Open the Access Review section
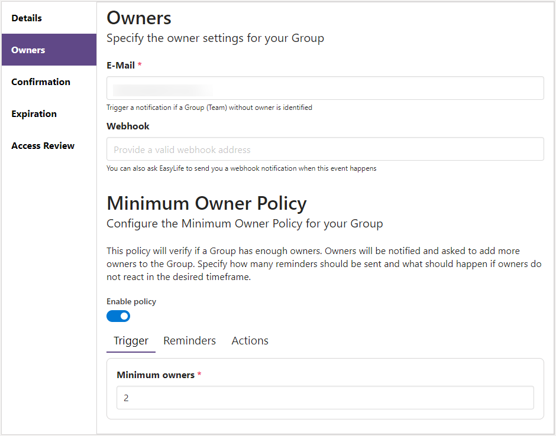The height and width of the screenshot is (436, 556). point(43,145)
